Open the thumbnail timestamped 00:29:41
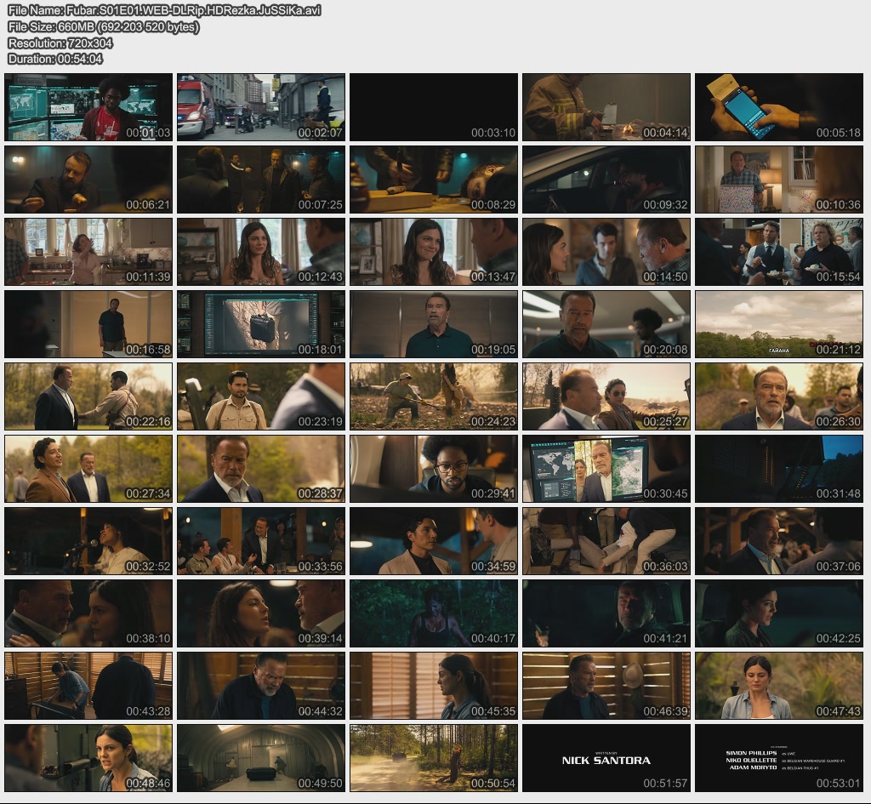This screenshot has height=804, width=871. pyautogui.click(x=434, y=469)
